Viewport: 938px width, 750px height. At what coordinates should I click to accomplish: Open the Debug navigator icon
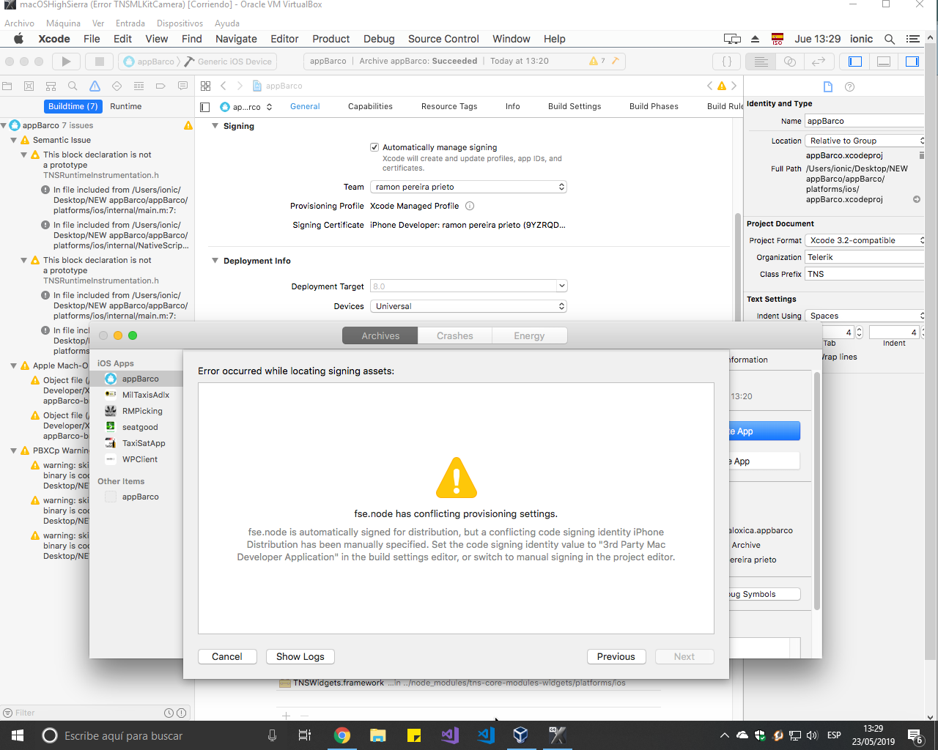pos(139,86)
